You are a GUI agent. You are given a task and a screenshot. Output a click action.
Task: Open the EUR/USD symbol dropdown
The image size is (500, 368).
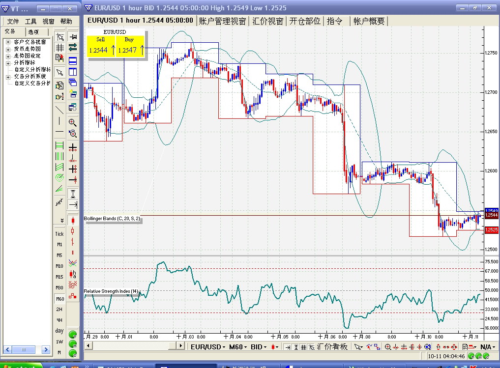(208, 347)
